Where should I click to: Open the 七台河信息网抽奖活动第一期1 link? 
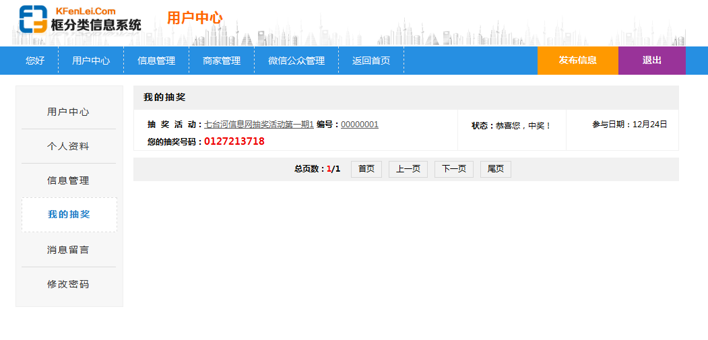click(259, 125)
